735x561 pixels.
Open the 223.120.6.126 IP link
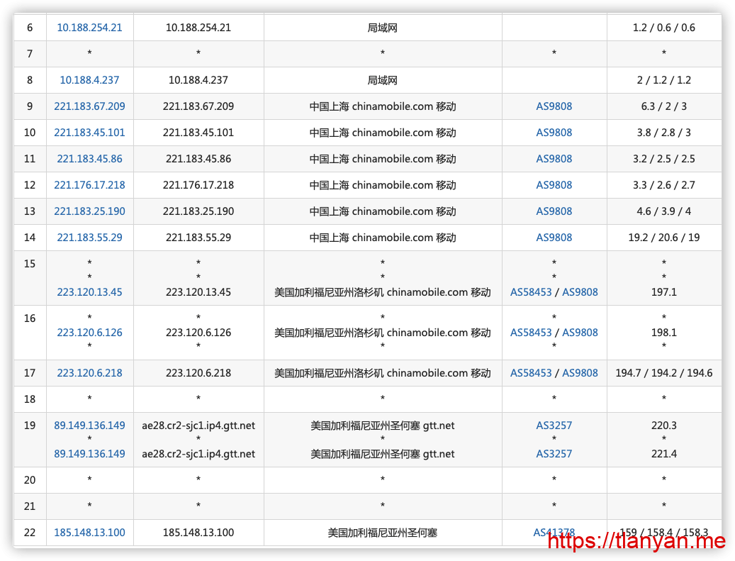[89, 333]
